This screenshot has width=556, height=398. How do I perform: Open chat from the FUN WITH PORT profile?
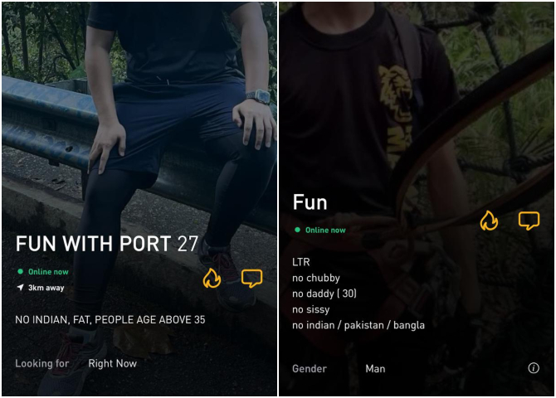251,279
